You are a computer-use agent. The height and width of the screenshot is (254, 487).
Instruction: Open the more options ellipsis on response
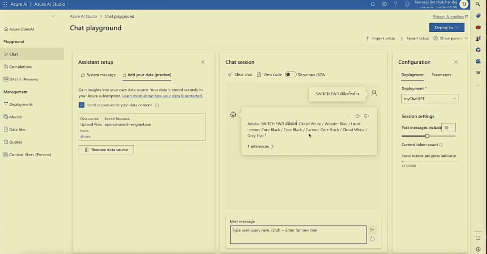(349, 116)
